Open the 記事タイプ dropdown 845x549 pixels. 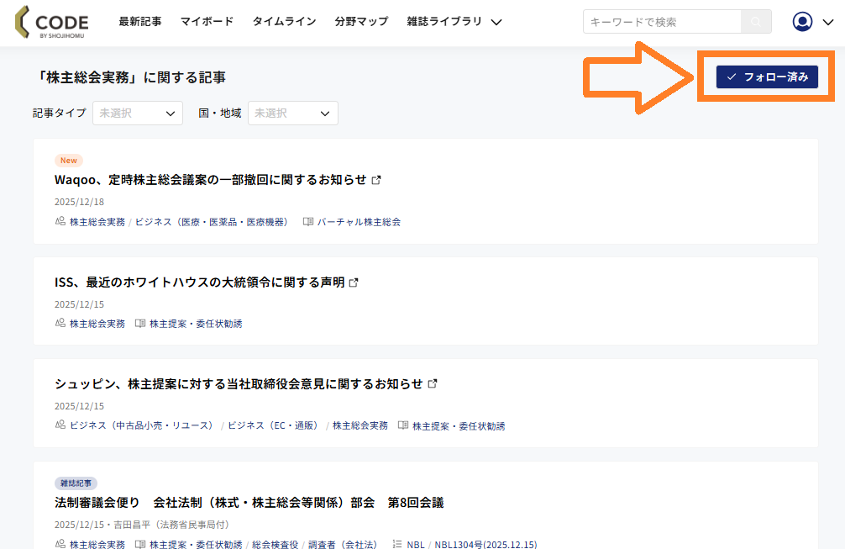[137, 113]
